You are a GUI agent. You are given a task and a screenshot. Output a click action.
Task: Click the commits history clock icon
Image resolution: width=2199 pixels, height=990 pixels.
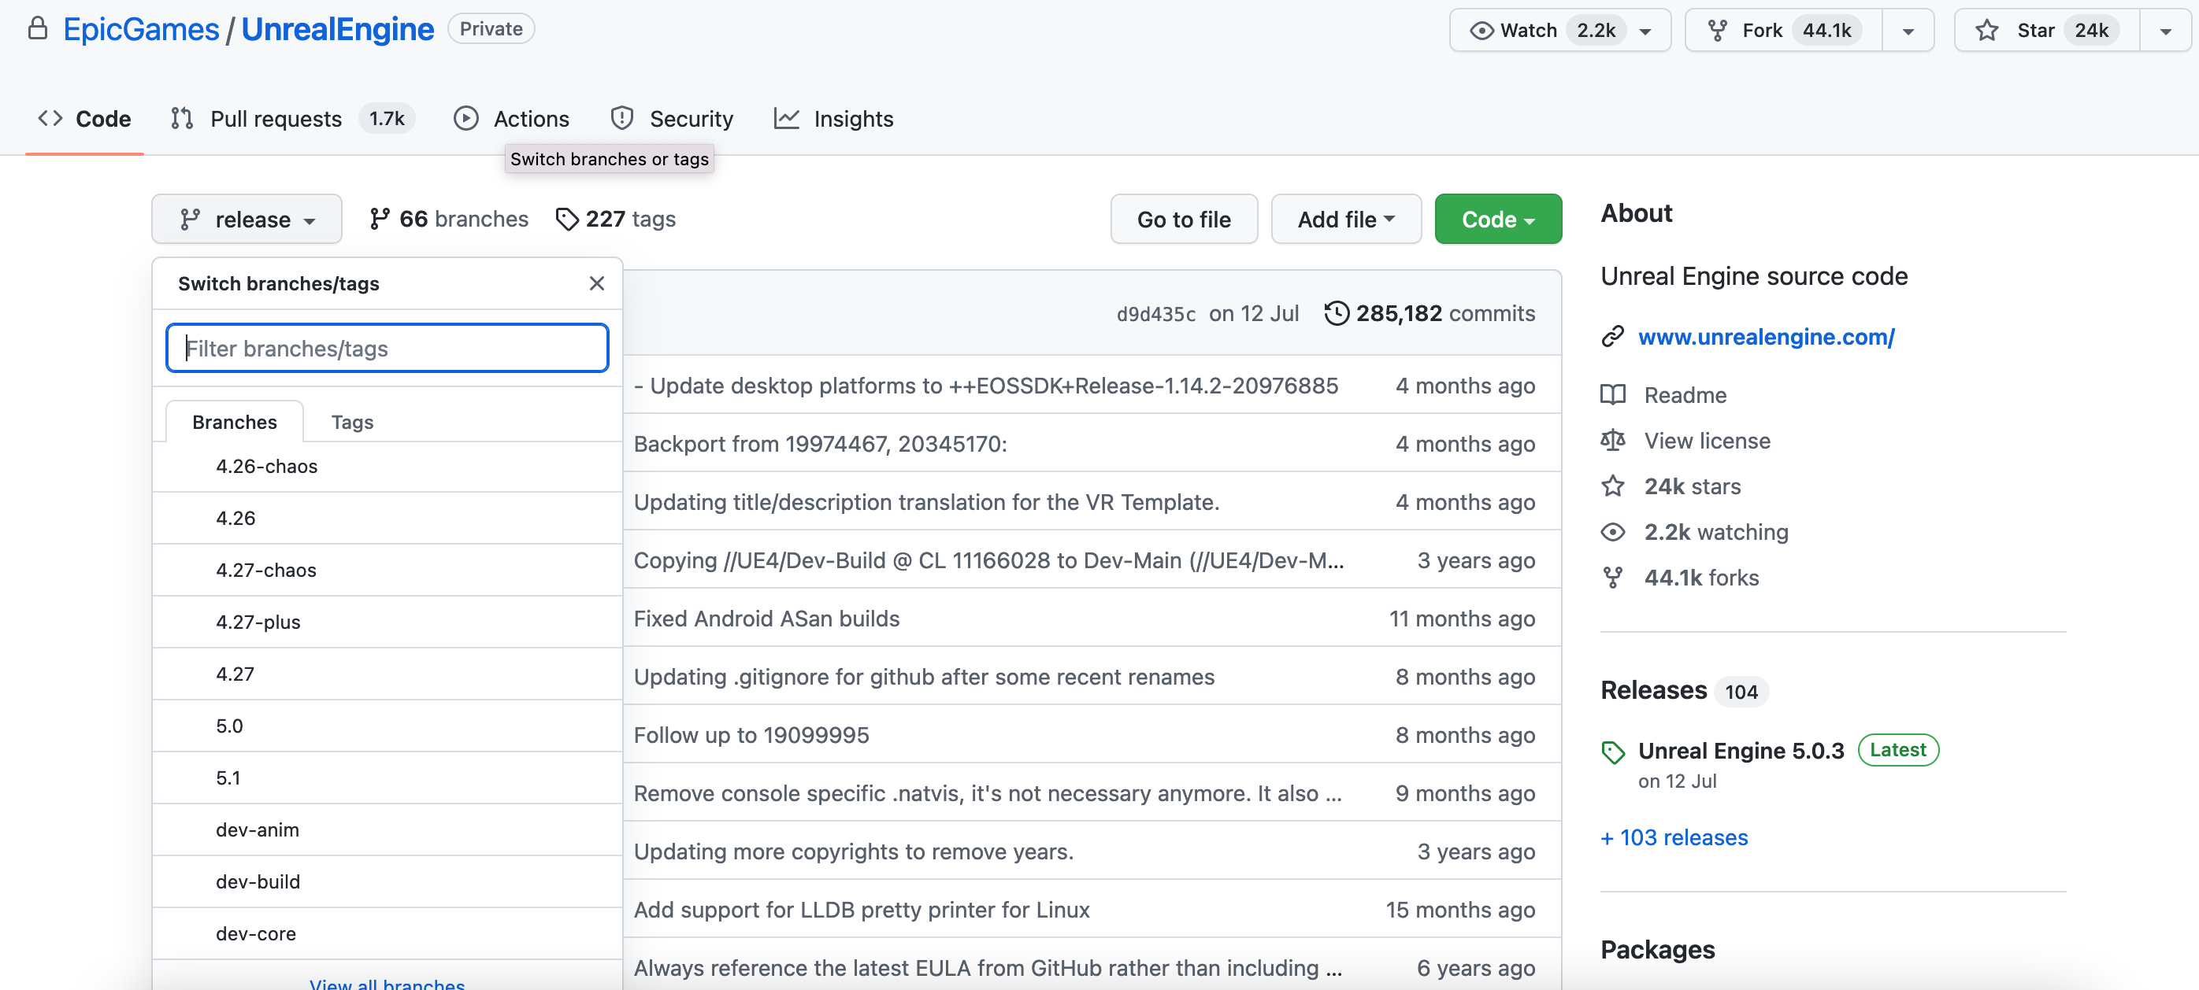[x=1336, y=314]
